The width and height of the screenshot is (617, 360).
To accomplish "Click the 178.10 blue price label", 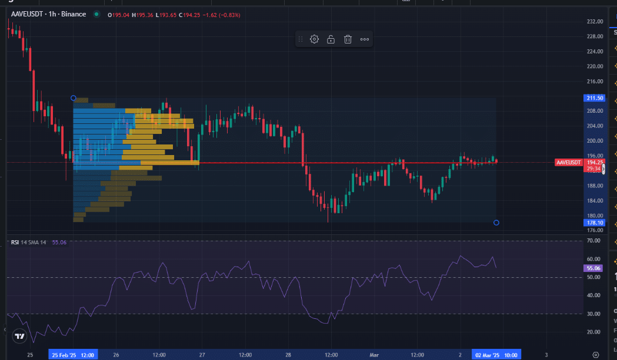I will (x=594, y=223).
